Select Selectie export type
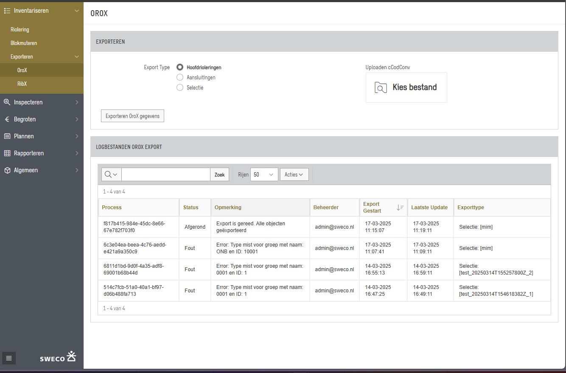566x373 pixels. pos(180,87)
